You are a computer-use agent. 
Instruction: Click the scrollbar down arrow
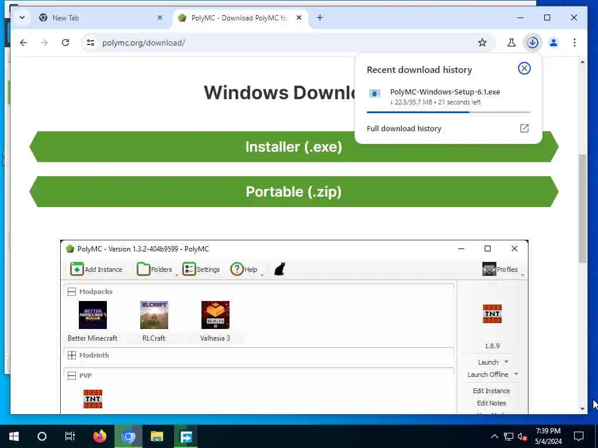[x=582, y=409]
